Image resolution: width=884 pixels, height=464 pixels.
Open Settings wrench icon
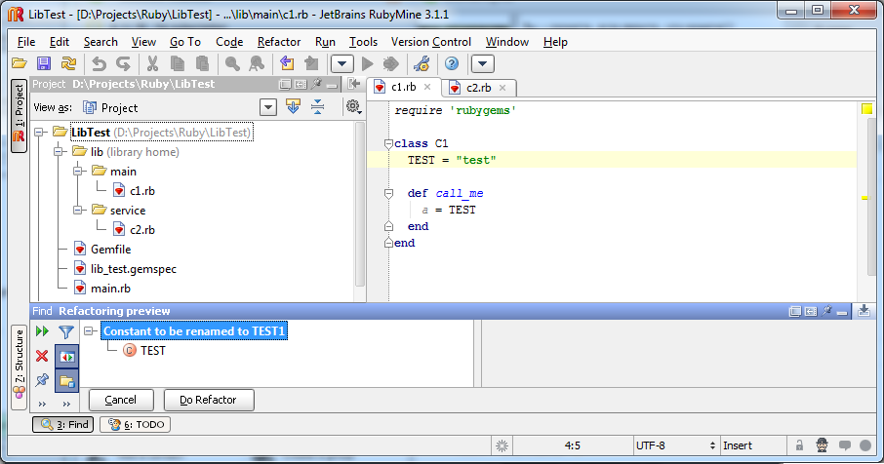coord(422,63)
